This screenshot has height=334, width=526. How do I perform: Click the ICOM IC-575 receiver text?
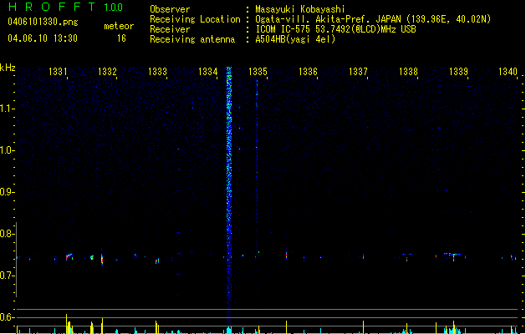point(335,29)
